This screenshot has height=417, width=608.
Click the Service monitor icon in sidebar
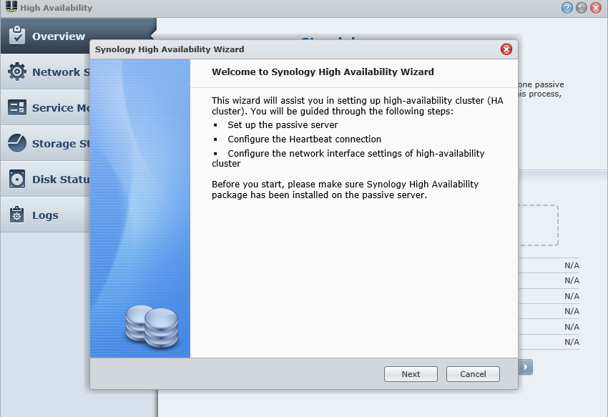(17, 107)
